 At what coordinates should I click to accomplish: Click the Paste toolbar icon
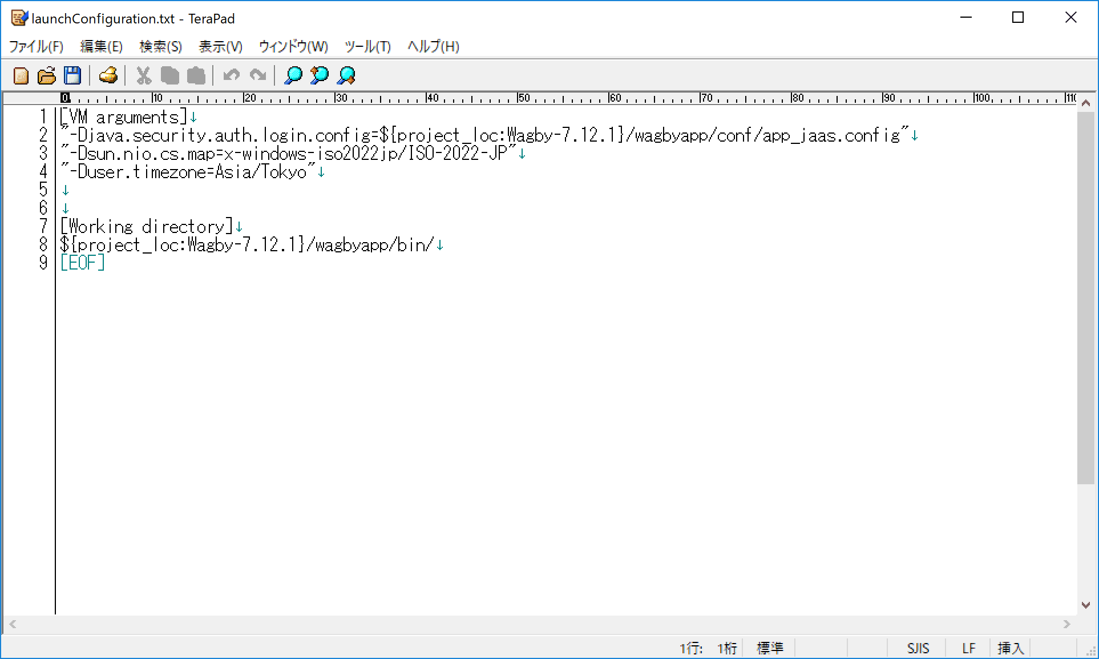pos(196,75)
